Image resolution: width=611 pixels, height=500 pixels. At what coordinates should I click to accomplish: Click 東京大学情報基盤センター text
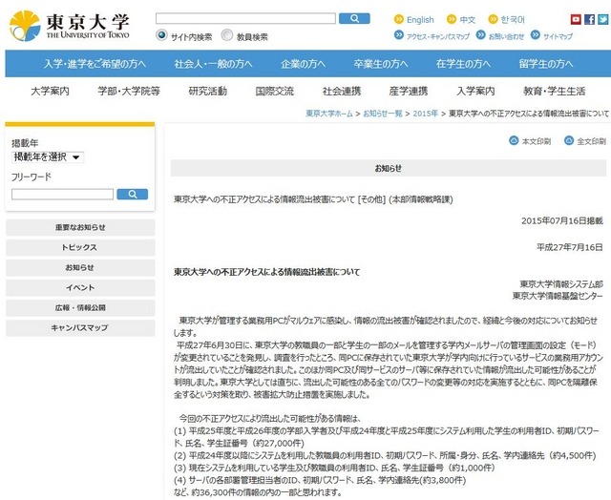(x=558, y=296)
